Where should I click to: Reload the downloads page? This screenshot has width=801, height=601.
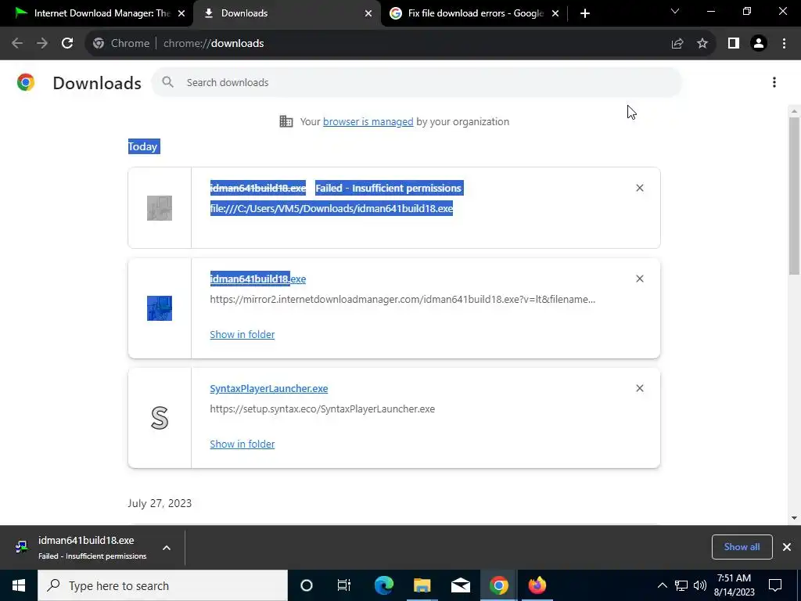(x=67, y=44)
